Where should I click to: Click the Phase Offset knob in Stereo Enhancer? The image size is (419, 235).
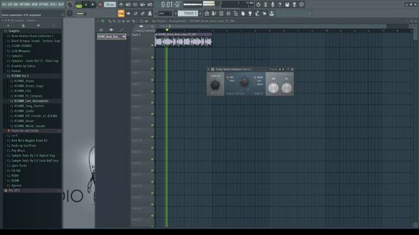click(x=244, y=82)
